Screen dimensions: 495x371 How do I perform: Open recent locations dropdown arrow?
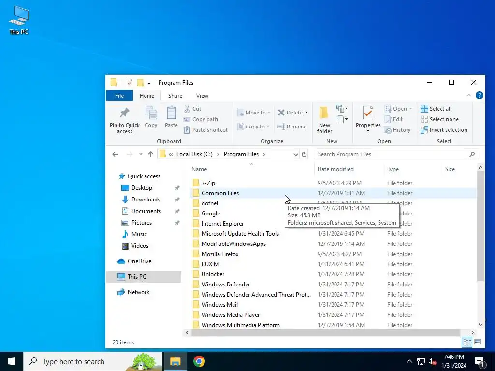coord(141,154)
